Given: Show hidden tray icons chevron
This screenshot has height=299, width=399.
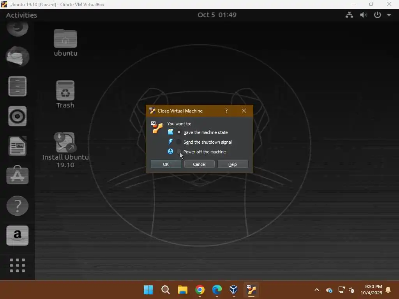Looking at the screenshot, I should pos(317,290).
